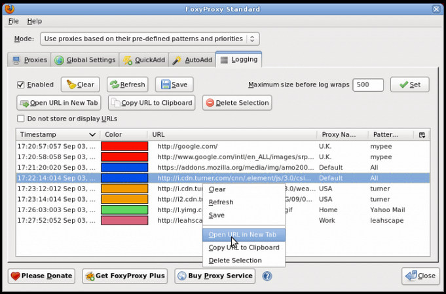Click the Delete Selection button
Image resolution: width=446 pixels, height=294 pixels.
[x=237, y=103]
